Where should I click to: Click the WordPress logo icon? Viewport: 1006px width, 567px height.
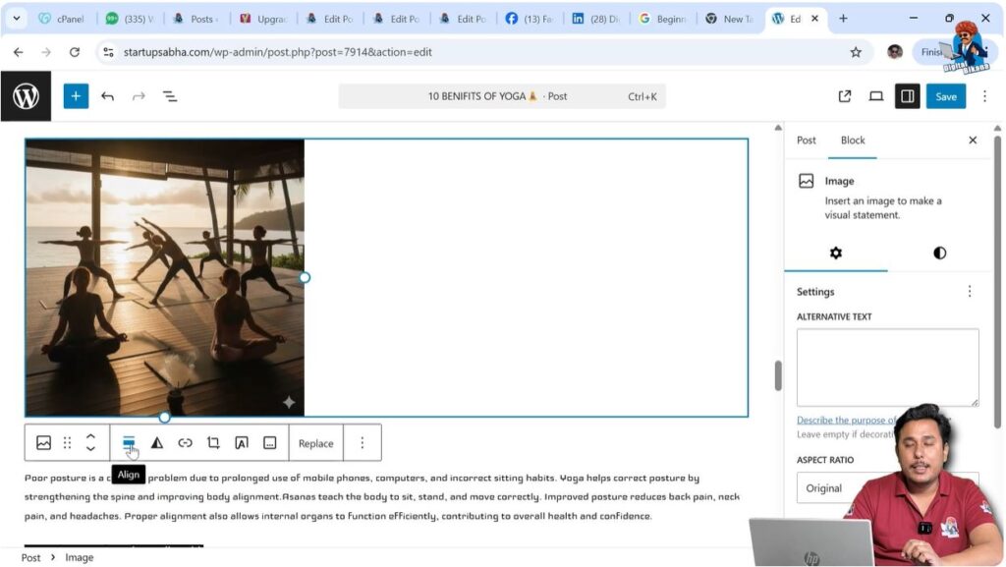point(27,95)
